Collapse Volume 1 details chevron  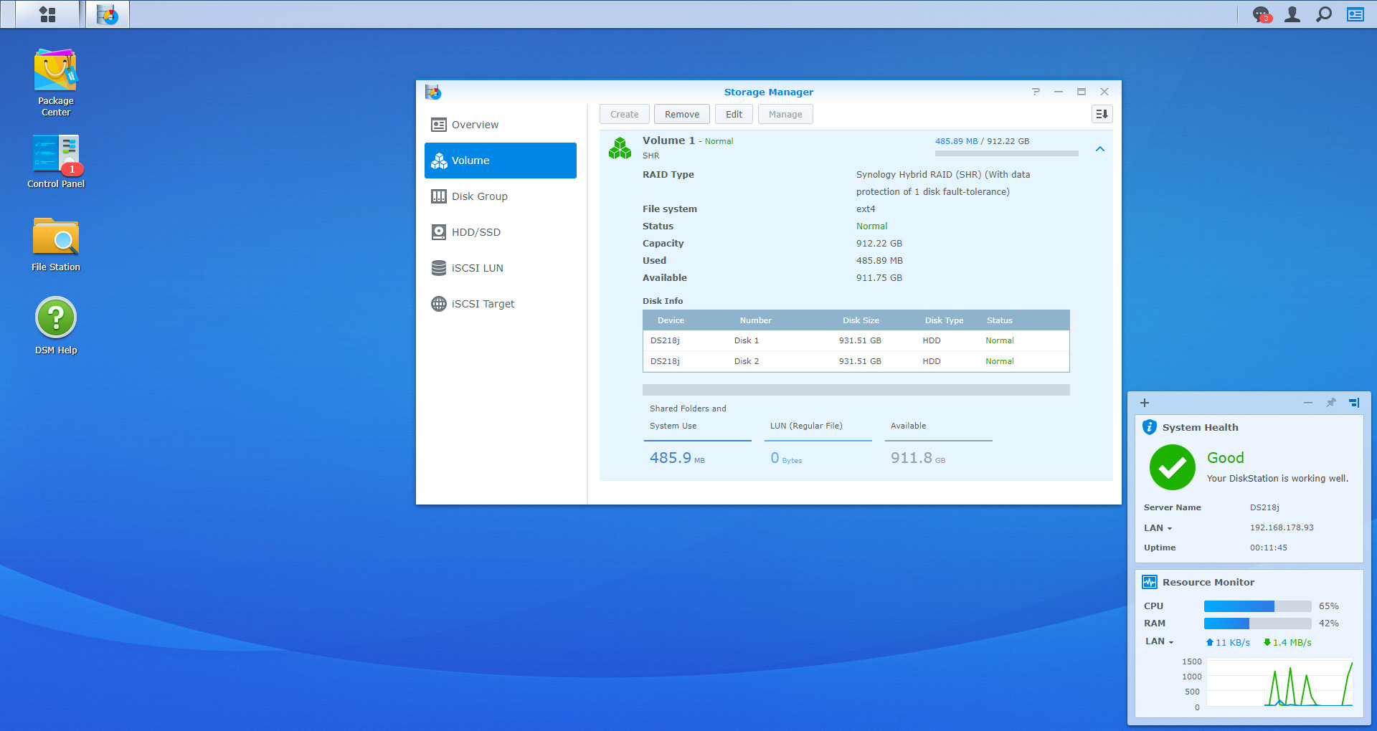(x=1100, y=149)
